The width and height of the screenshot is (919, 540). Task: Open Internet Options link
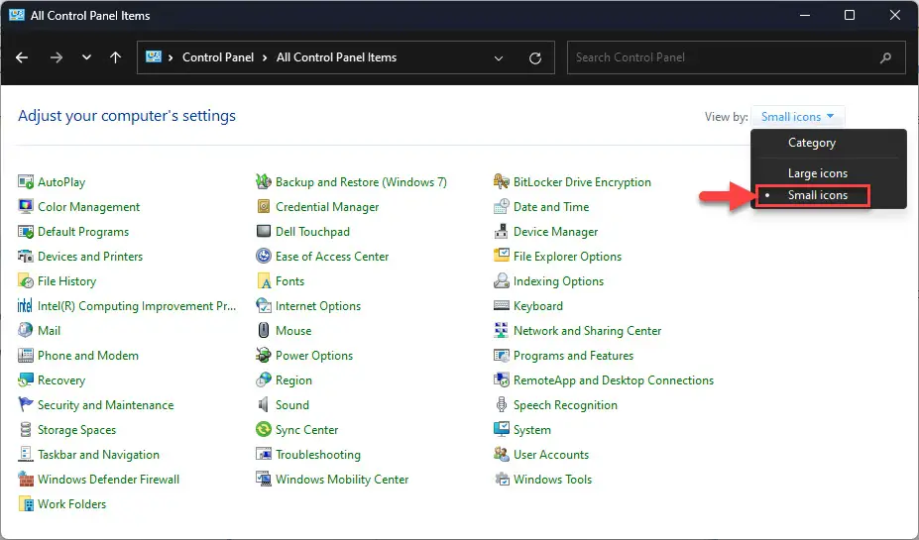[318, 306]
